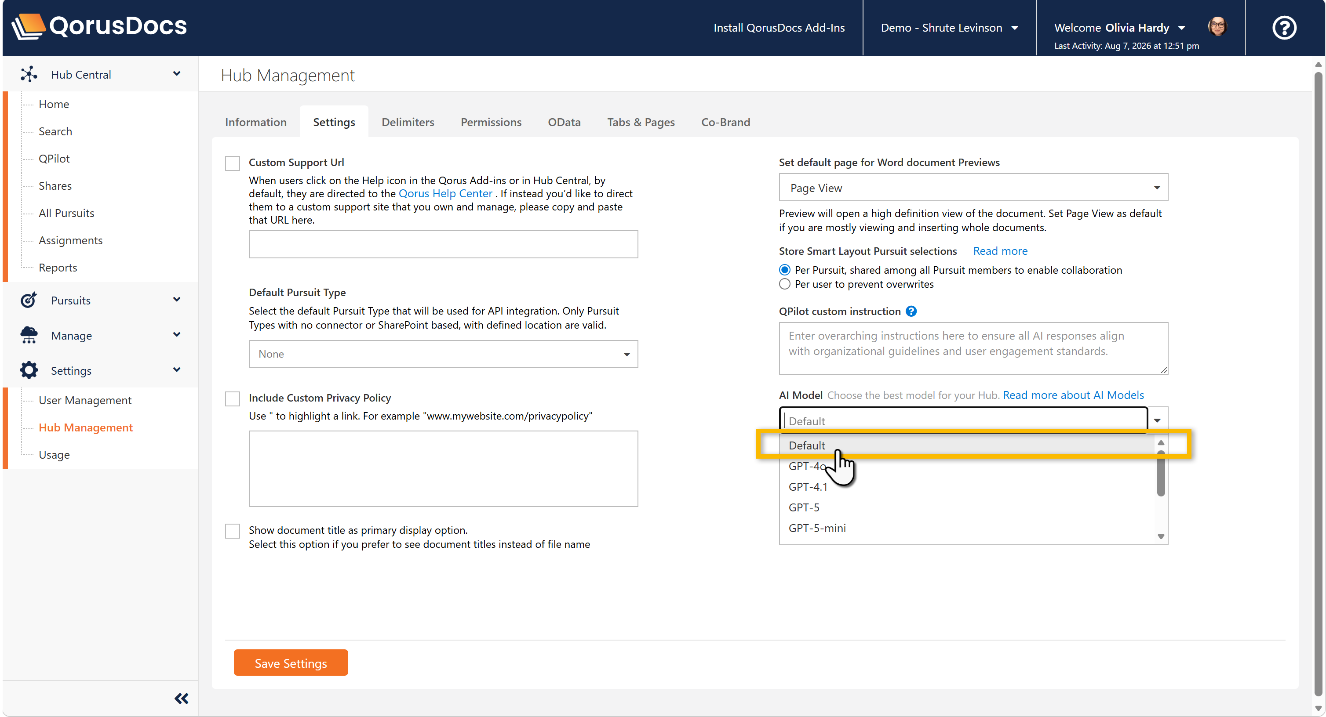Expand the Manage section chevron

coord(177,335)
